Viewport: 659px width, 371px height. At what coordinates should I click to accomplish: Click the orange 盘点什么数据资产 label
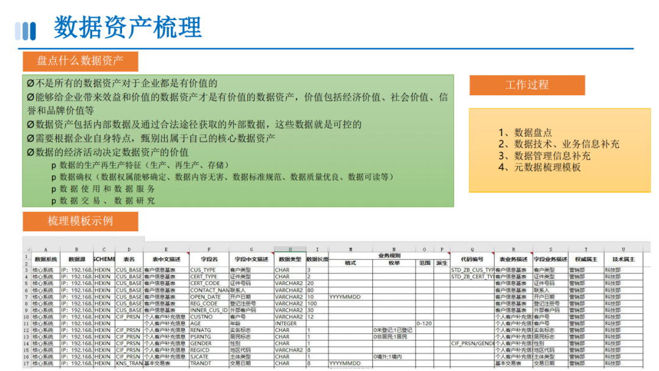tap(81, 61)
